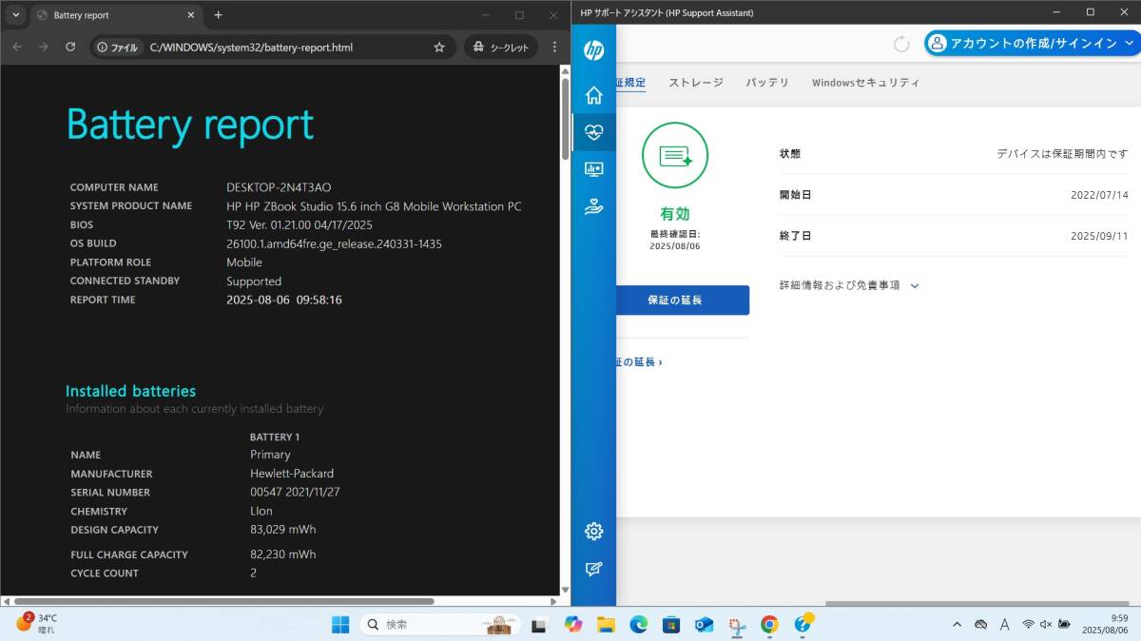Click the 保証の延長 button

click(x=677, y=300)
